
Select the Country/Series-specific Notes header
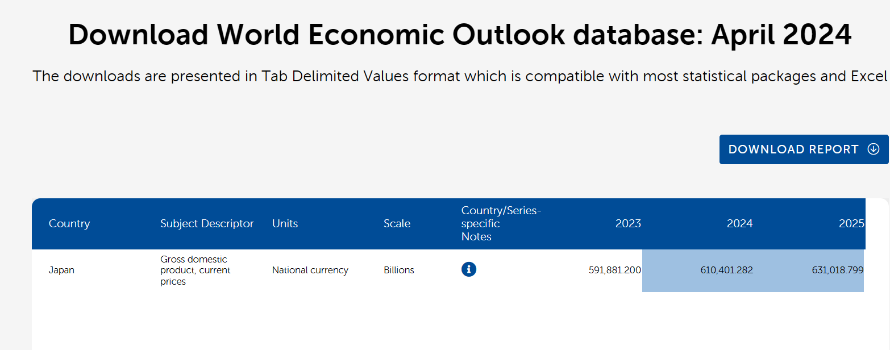[501, 224]
